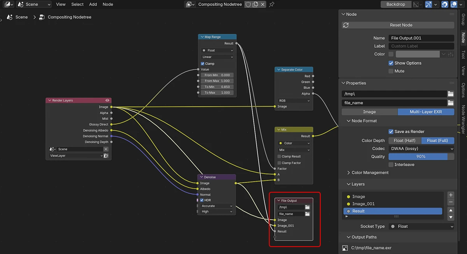The height and width of the screenshot is (254, 467).
Task: Enable Clamp Result in Mix node
Action: 279,157
